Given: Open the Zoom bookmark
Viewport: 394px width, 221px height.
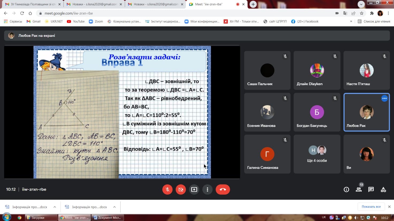Looking at the screenshot, I should (96, 21).
